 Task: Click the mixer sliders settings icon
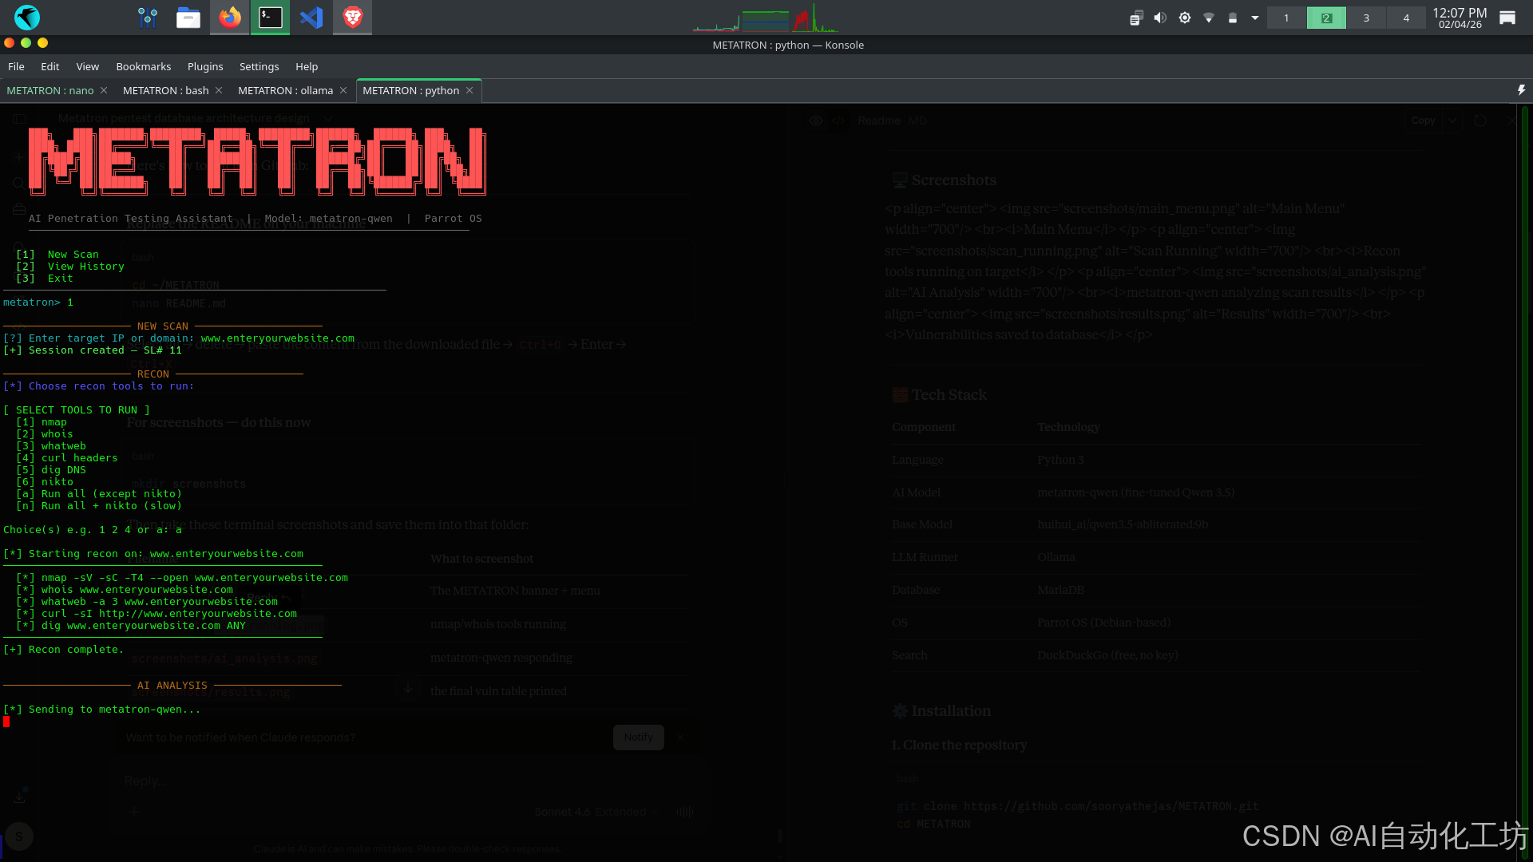tap(148, 17)
